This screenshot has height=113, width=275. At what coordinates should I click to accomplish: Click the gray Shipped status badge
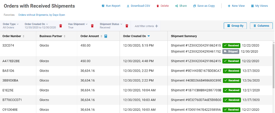click(x=231, y=51)
